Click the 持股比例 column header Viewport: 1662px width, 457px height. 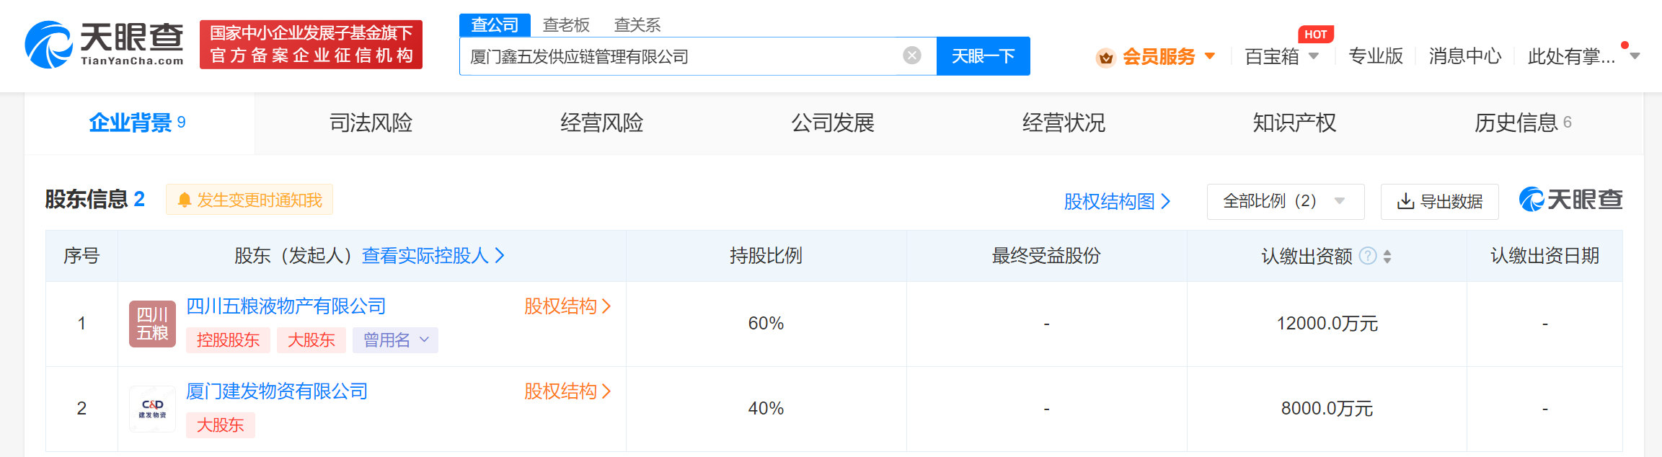pyautogui.click(x=766, y=256)
